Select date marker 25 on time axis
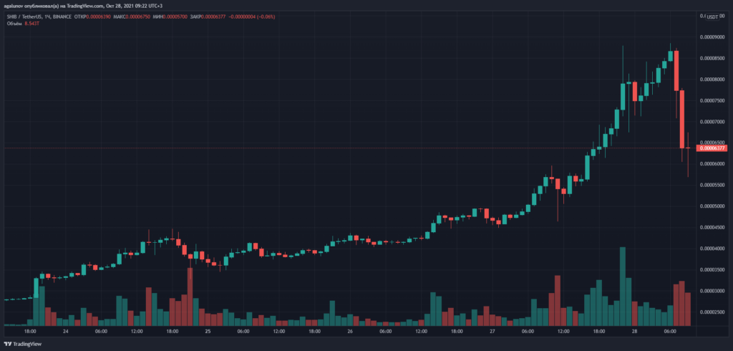This screenshot has width=733, height=351. [x=208, y=332]
